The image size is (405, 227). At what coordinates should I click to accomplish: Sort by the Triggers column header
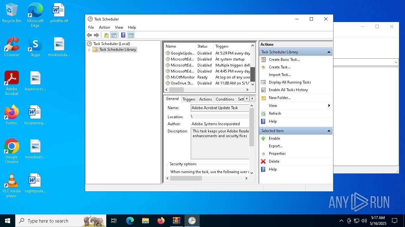(232, 46)
